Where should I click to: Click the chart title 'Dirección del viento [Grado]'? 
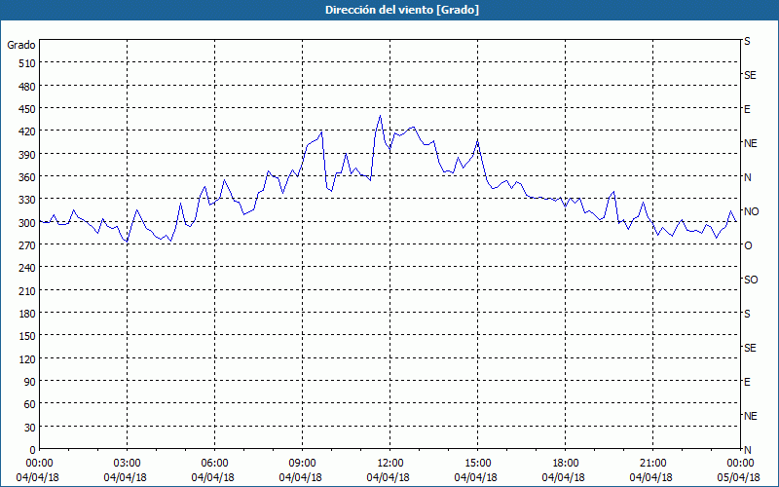click(402, 10)
